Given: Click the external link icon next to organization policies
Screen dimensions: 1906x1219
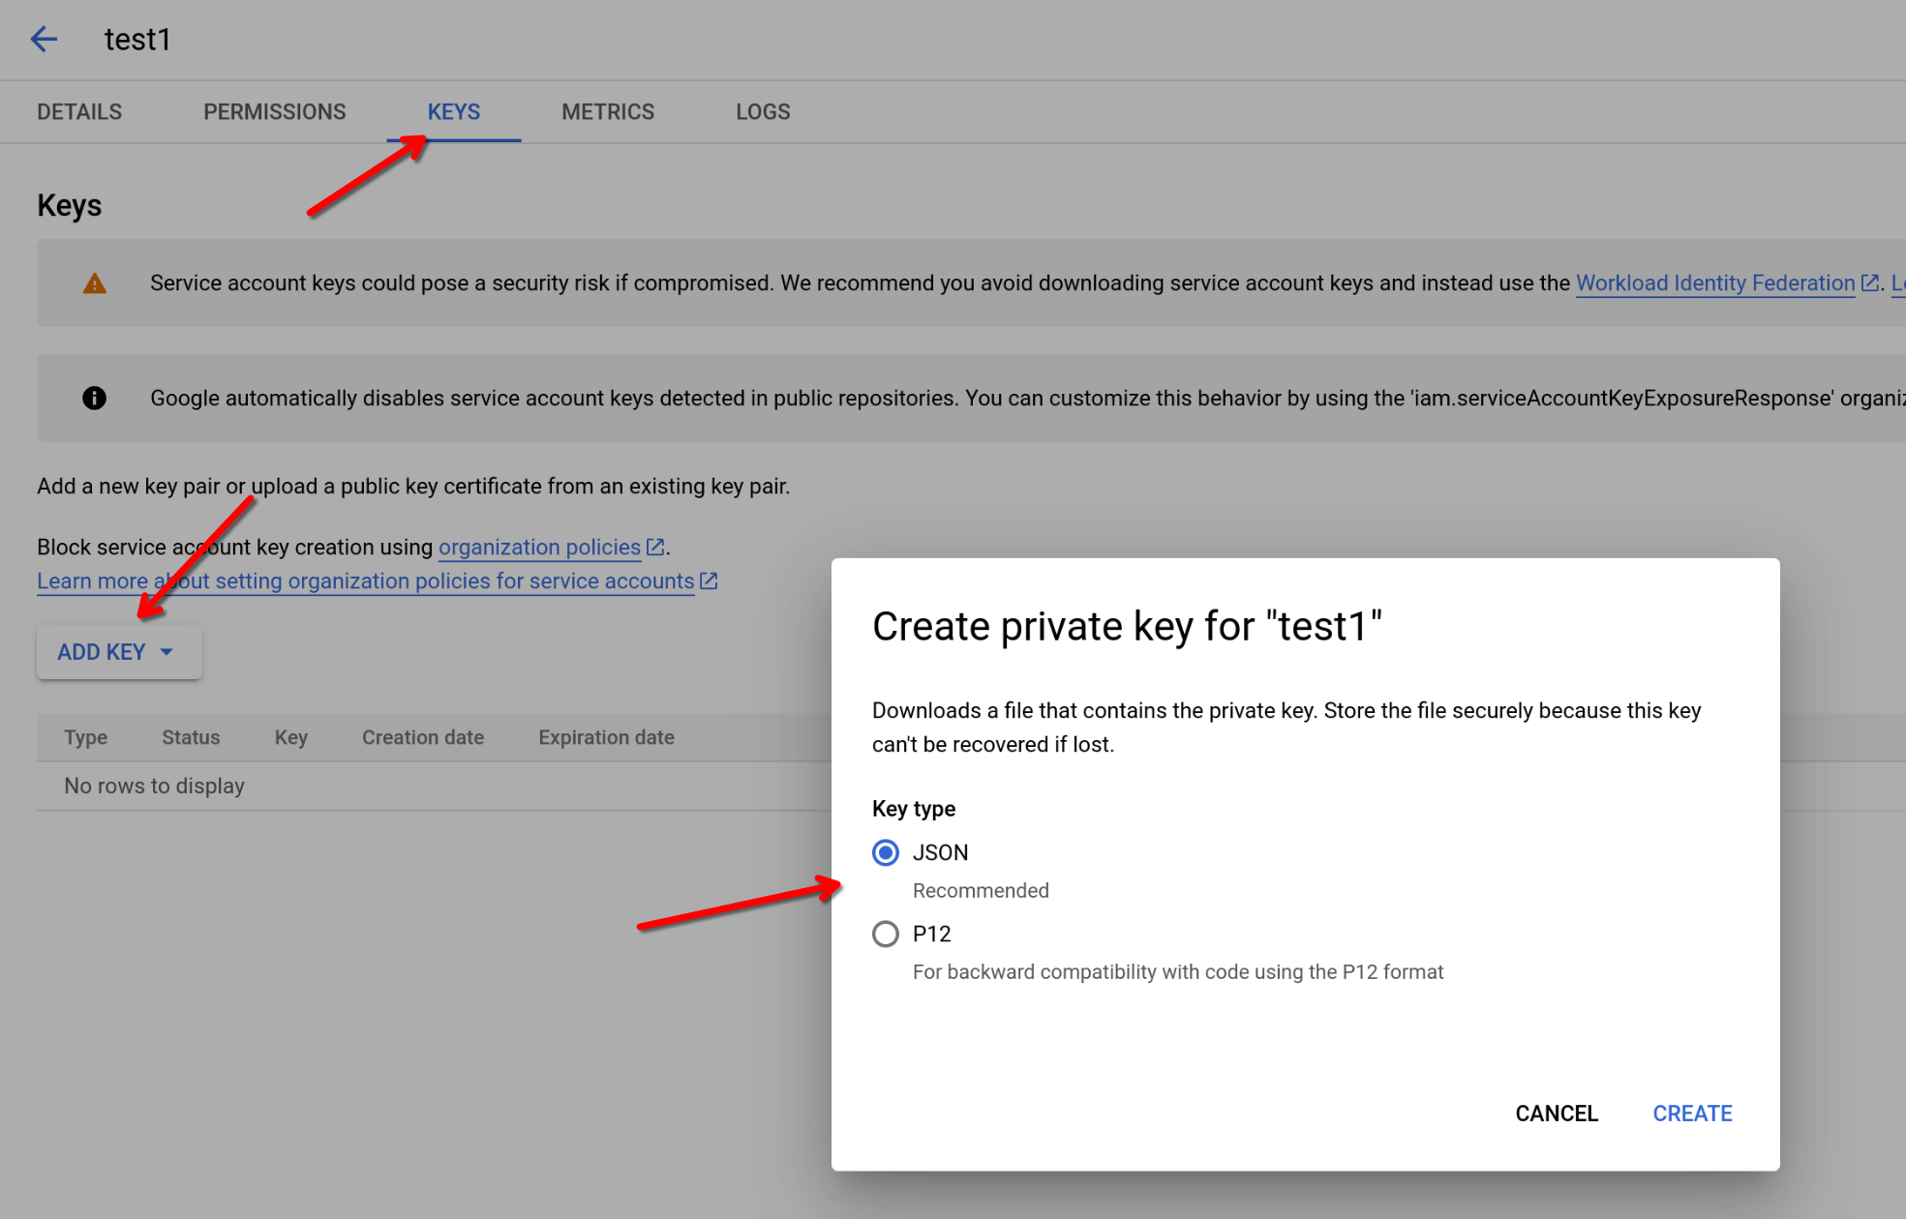Looking at the screenshot, I should tap(657, 546).
